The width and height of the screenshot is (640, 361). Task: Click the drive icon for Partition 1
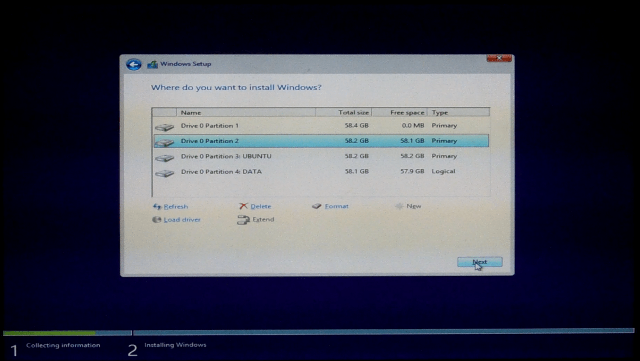(164, 127)
